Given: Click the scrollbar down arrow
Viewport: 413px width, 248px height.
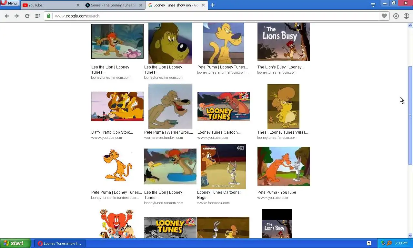Looking at the screenshot, I should (x=410, y=236).
